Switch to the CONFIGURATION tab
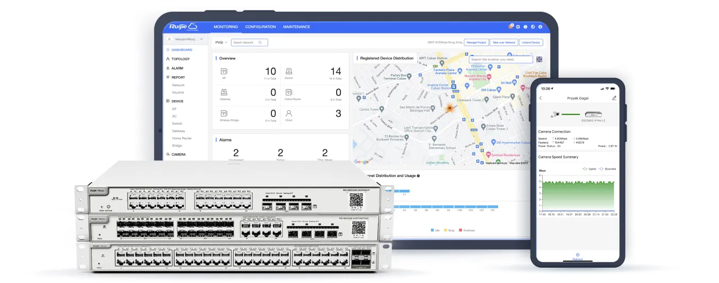 point(260,26)
